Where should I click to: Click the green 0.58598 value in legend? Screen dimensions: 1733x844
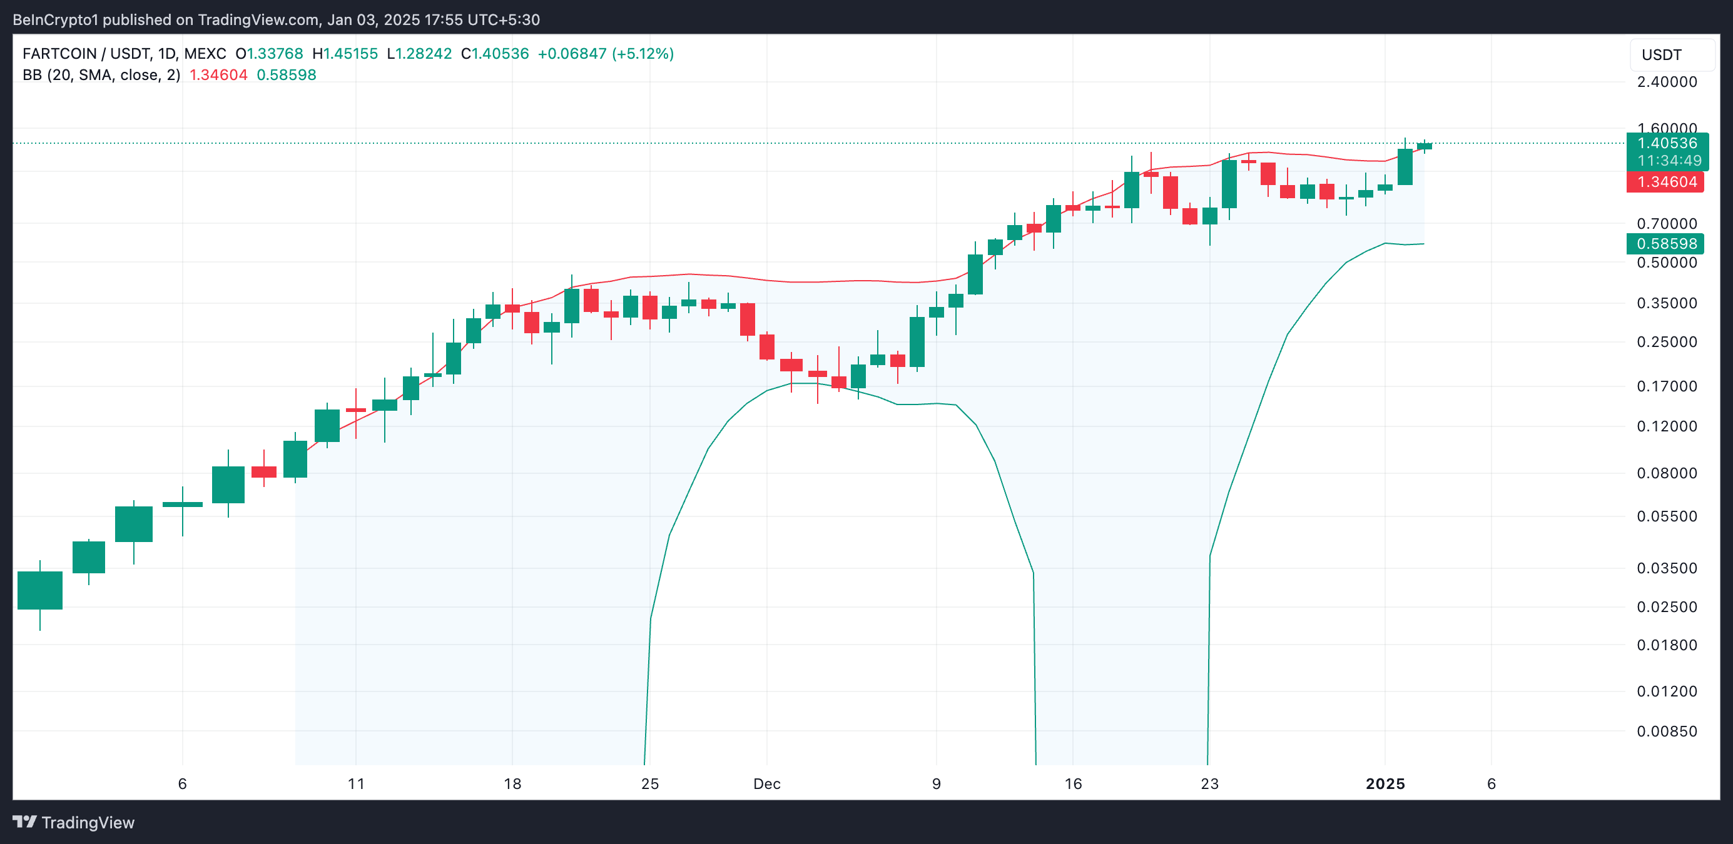click(286, 74)
